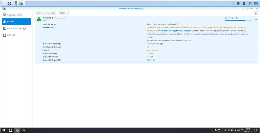This screenshot has width=260, height=133.
Task: Switch to Chrome in the Windows taskbar
Action: (x=17, y=130)
